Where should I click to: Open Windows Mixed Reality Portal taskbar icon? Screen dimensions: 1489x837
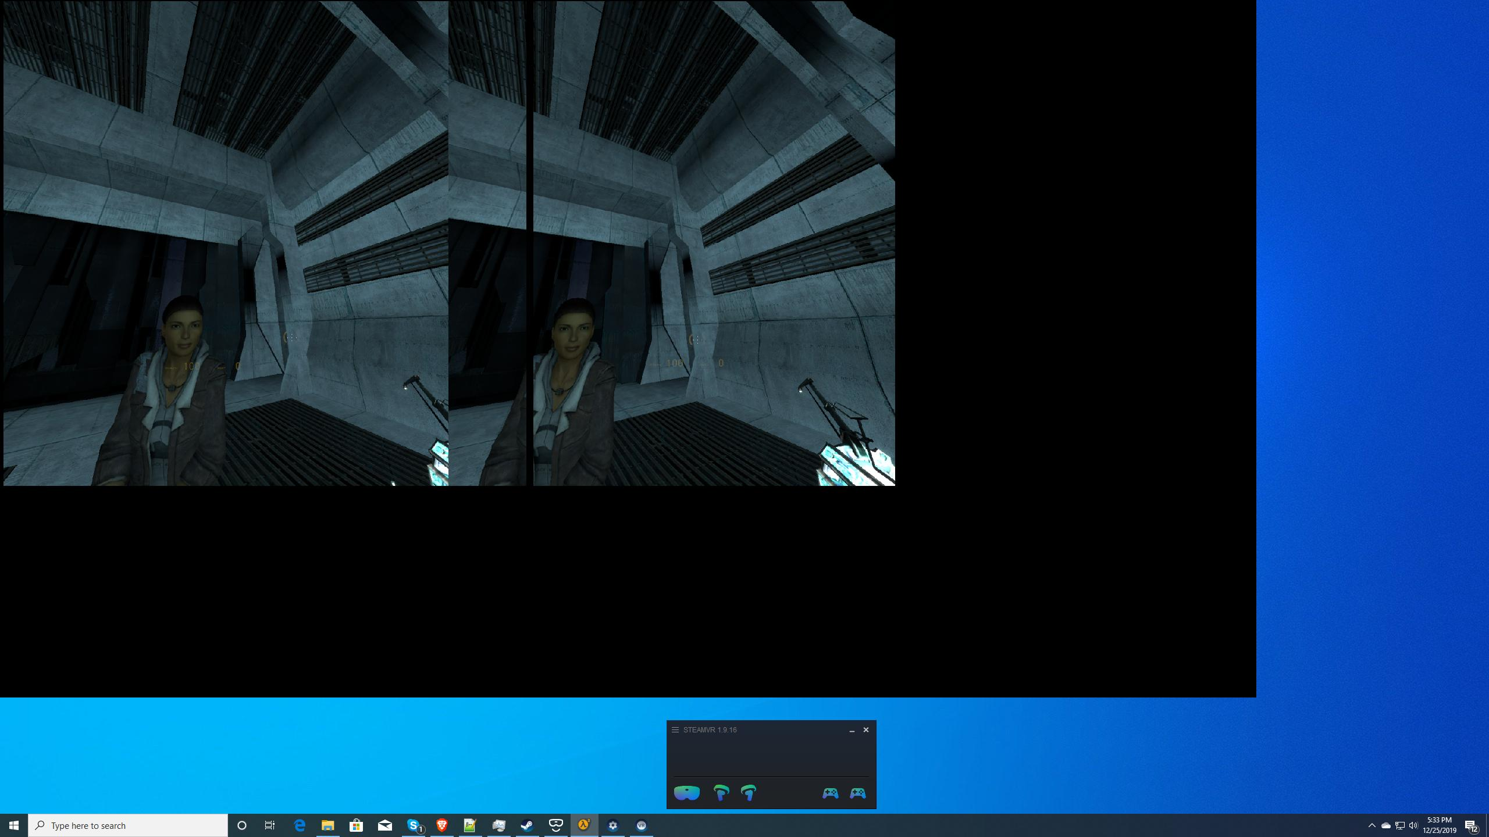tap(555, 825)
